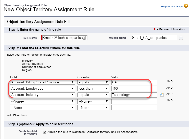Open the fifth row --None-- field dropdown
189x139 pixels.
43,108
